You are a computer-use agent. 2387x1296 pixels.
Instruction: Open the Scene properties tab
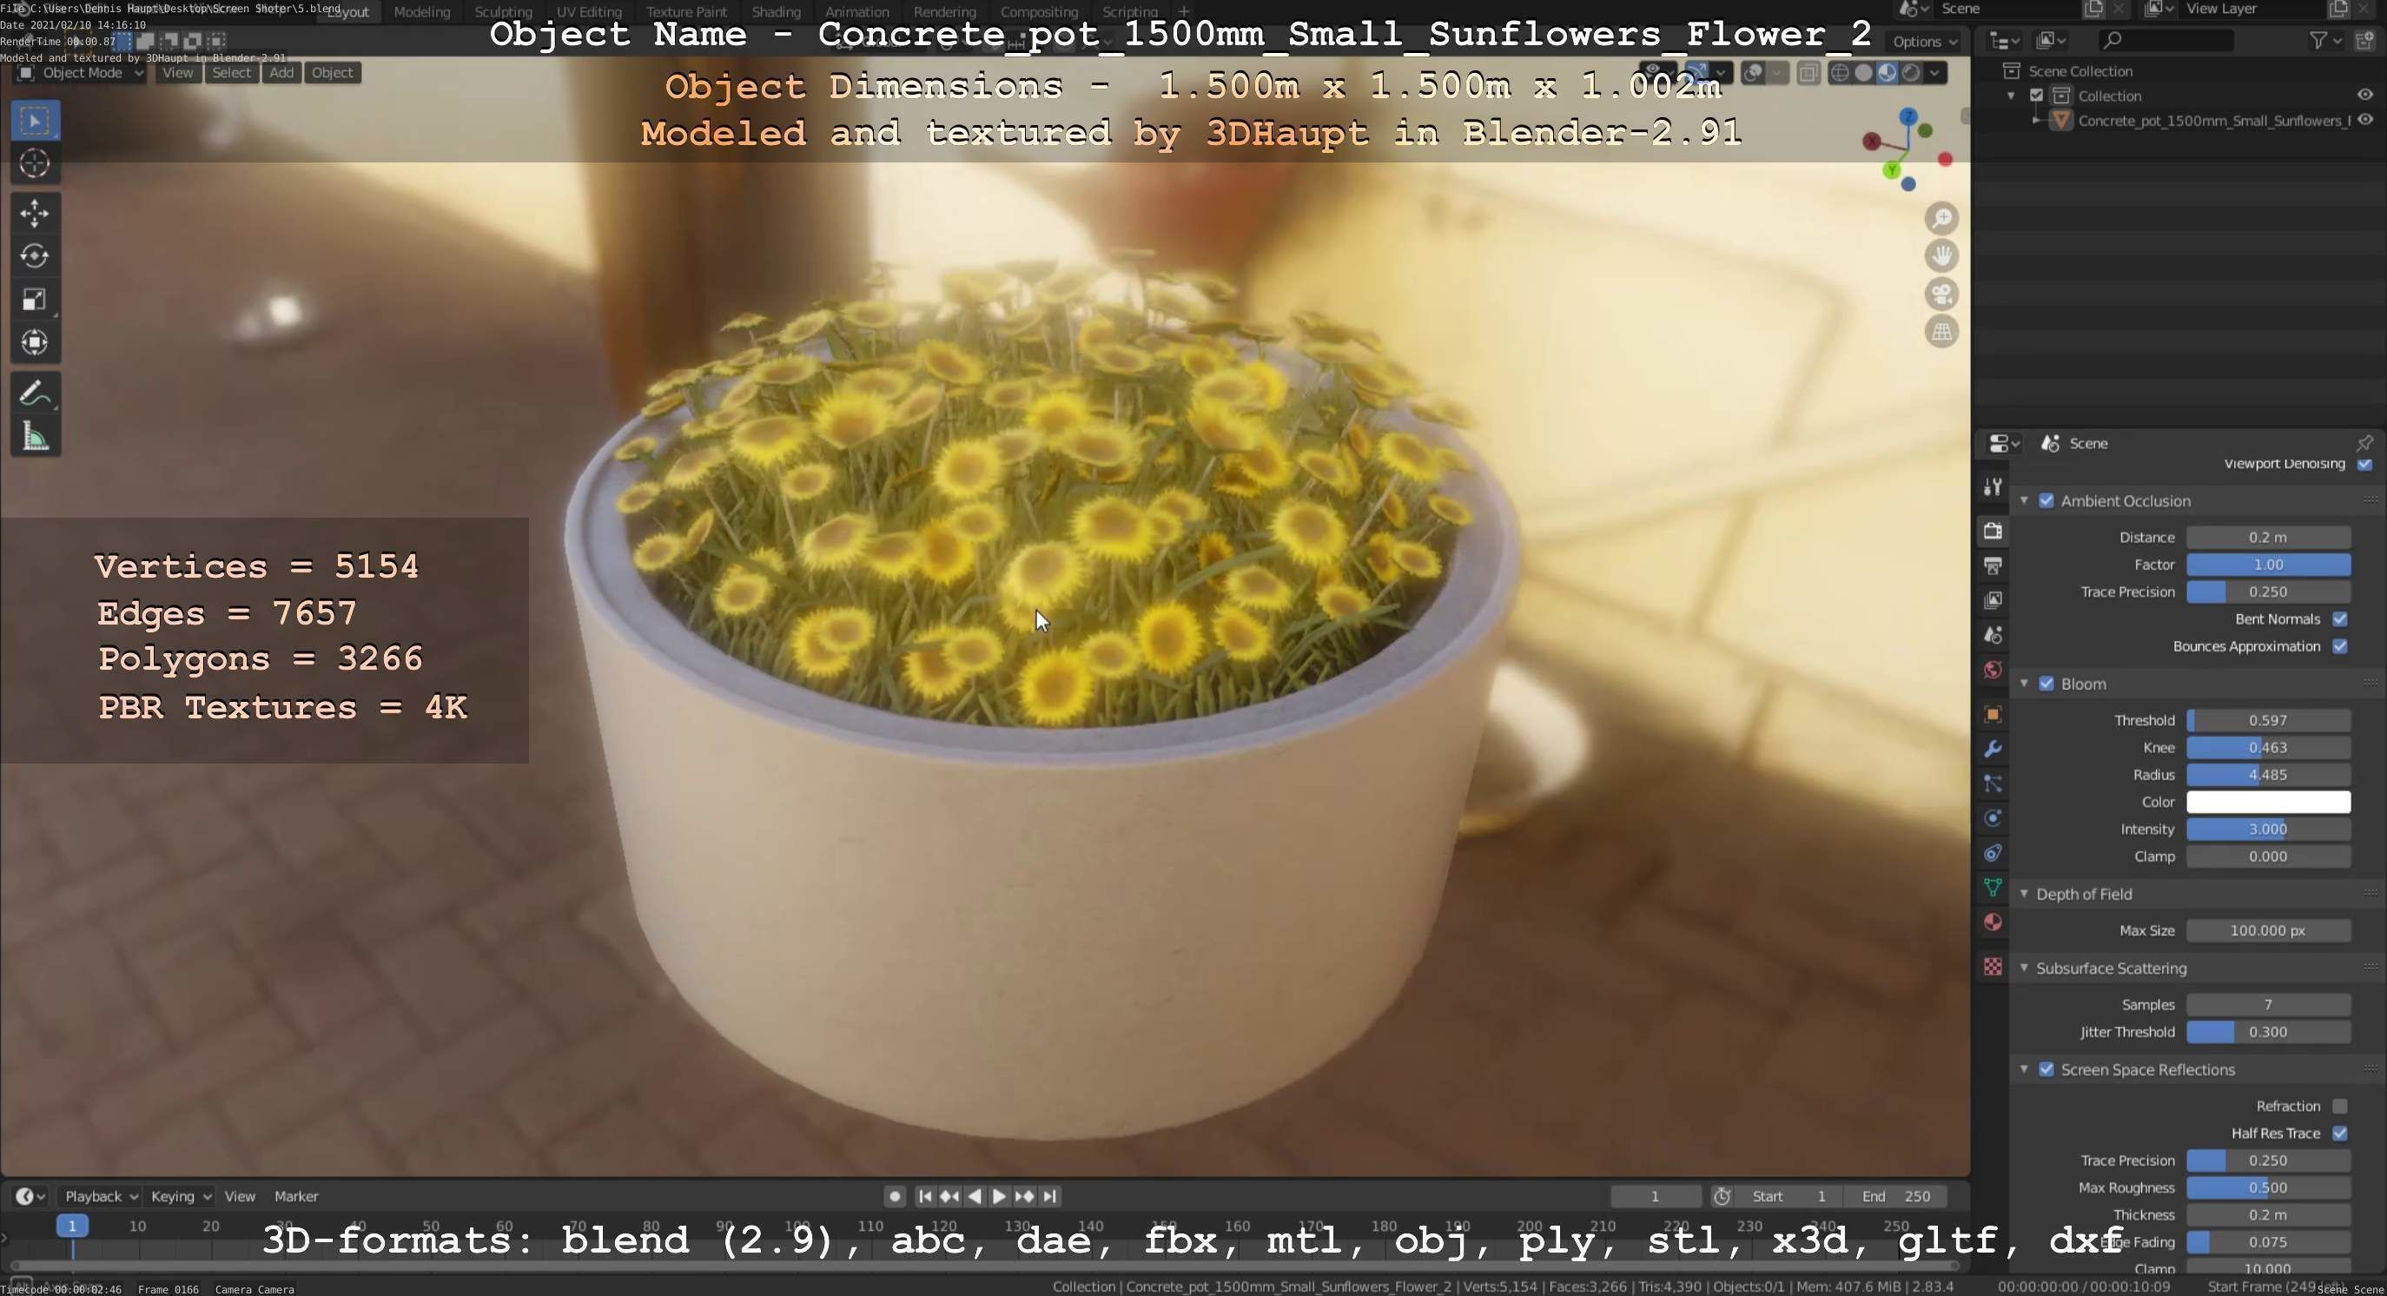1993,635
